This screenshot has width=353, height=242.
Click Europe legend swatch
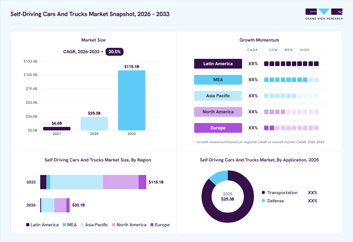152,225
